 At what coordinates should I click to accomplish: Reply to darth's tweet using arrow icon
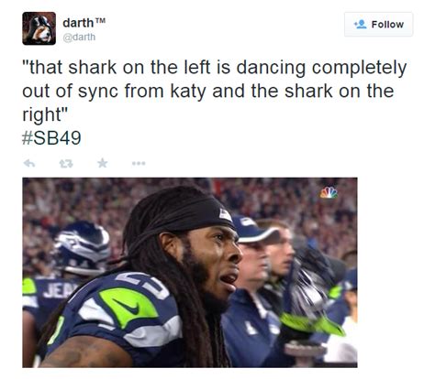(29, 164)
